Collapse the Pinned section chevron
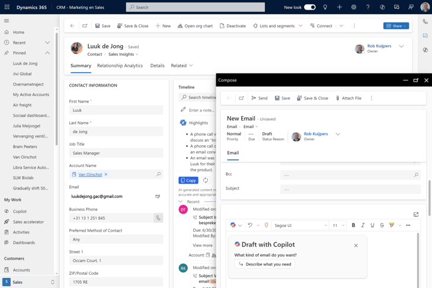The image size is (432, 288). point(47,53)
